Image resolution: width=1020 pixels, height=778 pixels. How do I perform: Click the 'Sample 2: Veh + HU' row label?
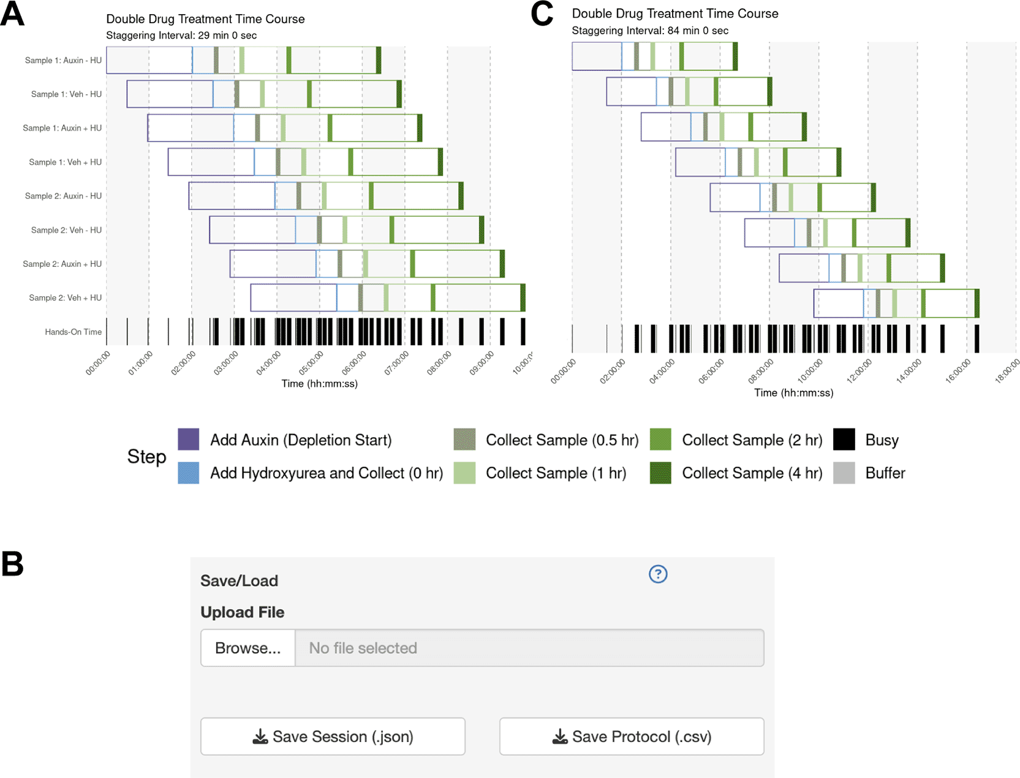point(65,298)
